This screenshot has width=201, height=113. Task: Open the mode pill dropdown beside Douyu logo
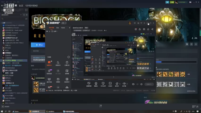64,23
